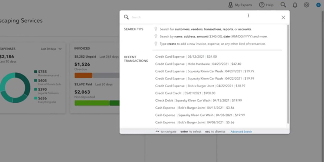The image size is (324, 162).
Task: Click the $755 Maintenance legend swatch
Action: [36, 72]
